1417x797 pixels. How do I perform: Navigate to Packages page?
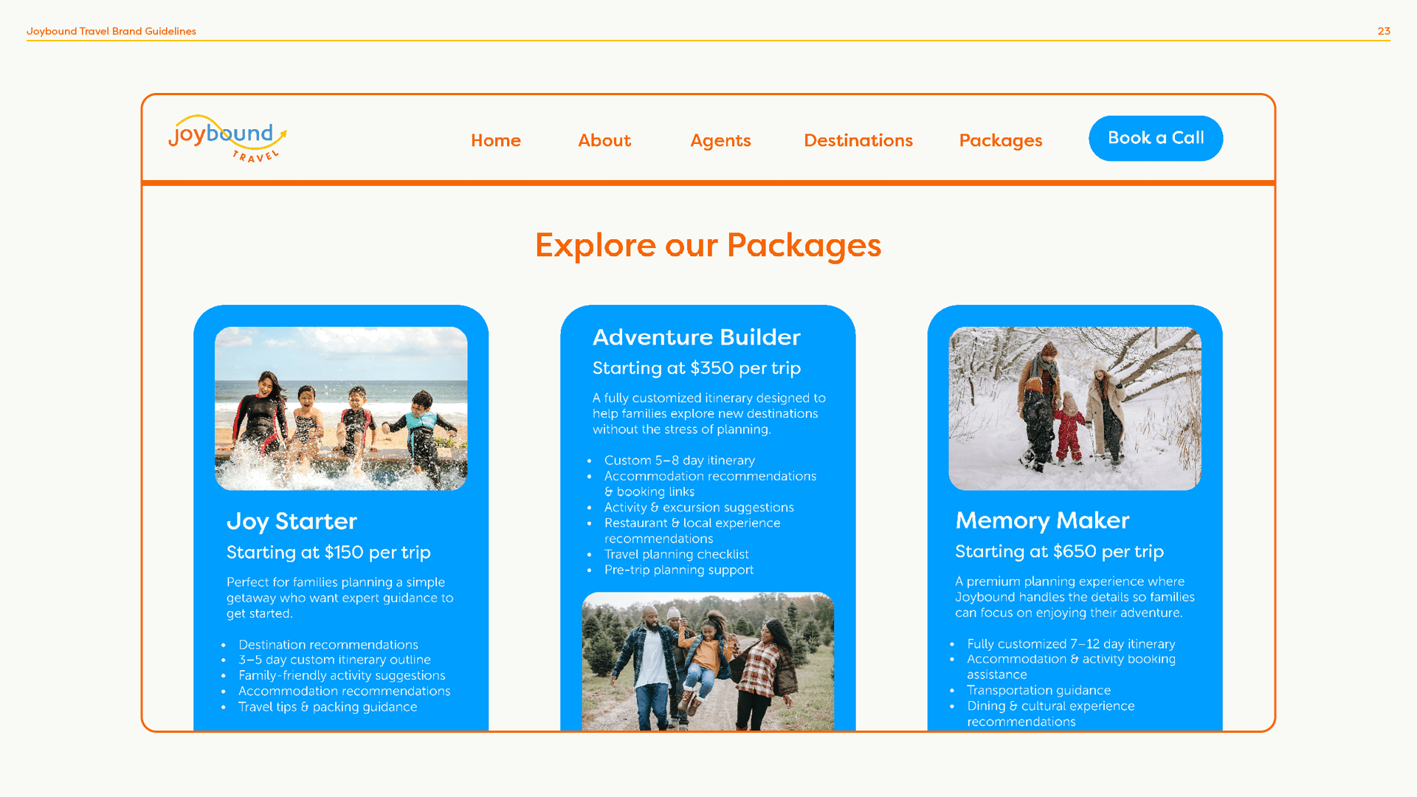point(1000,140)
